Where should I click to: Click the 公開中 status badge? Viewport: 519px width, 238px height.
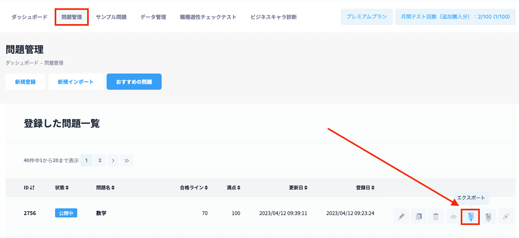[x=66, y=213]
